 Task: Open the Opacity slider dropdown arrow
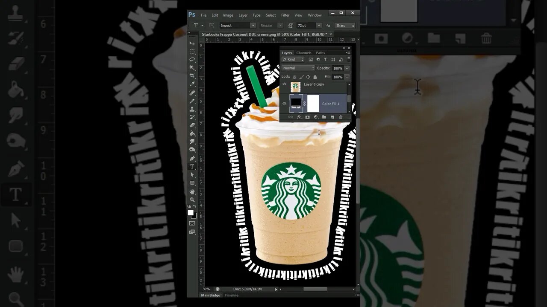(x=347, y=68)
